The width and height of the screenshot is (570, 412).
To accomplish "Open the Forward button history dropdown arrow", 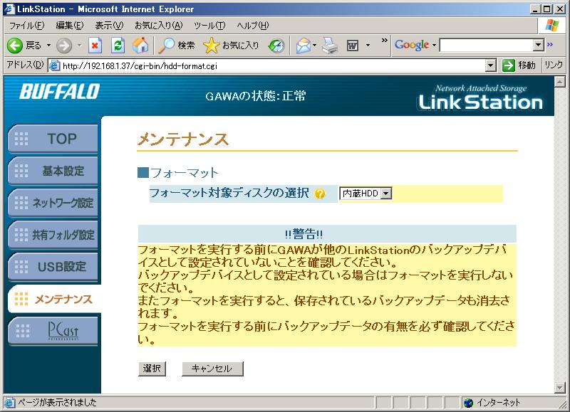I will click(79, 46).
